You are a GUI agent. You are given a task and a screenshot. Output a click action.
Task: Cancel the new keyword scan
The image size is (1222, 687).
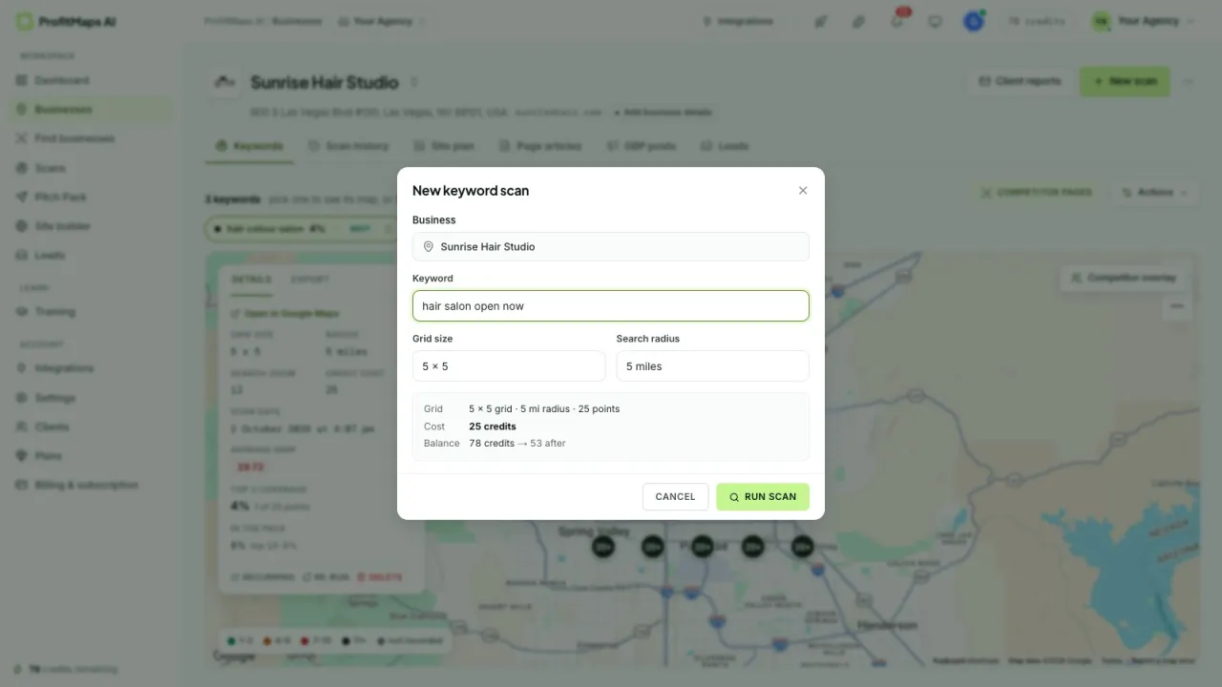click(675, 496)
